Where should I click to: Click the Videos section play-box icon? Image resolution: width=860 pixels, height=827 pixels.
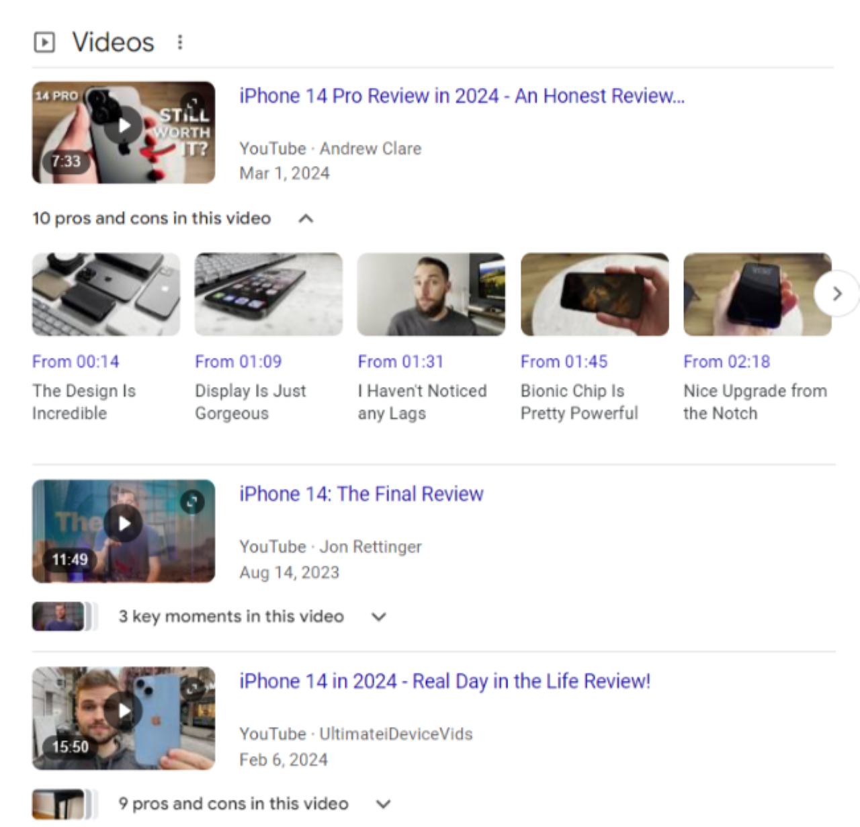pos(44,42)
